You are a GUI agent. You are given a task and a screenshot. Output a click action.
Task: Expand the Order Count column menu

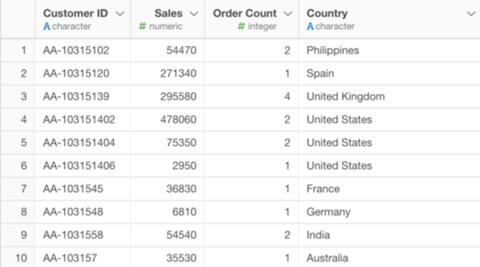point(288,13)
